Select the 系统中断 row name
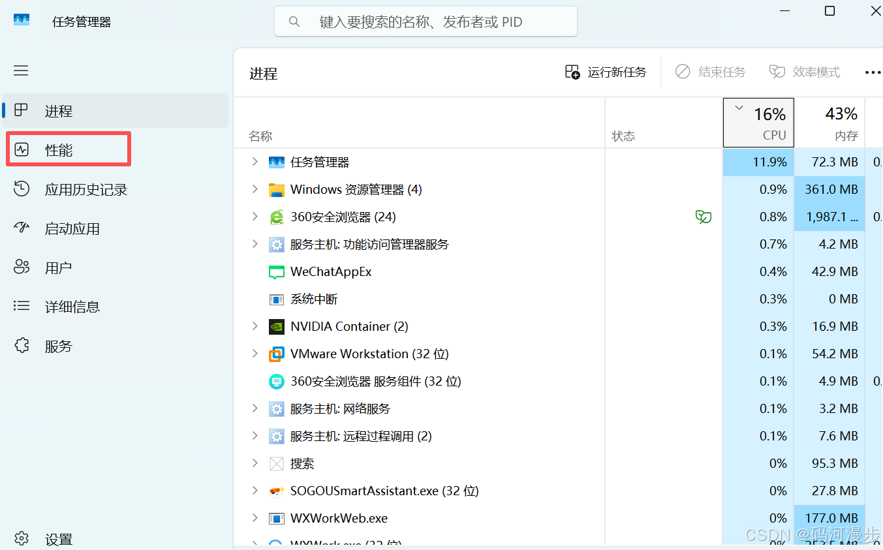The height and width of the screenshot is (550, 883). [x=314, y=299]
